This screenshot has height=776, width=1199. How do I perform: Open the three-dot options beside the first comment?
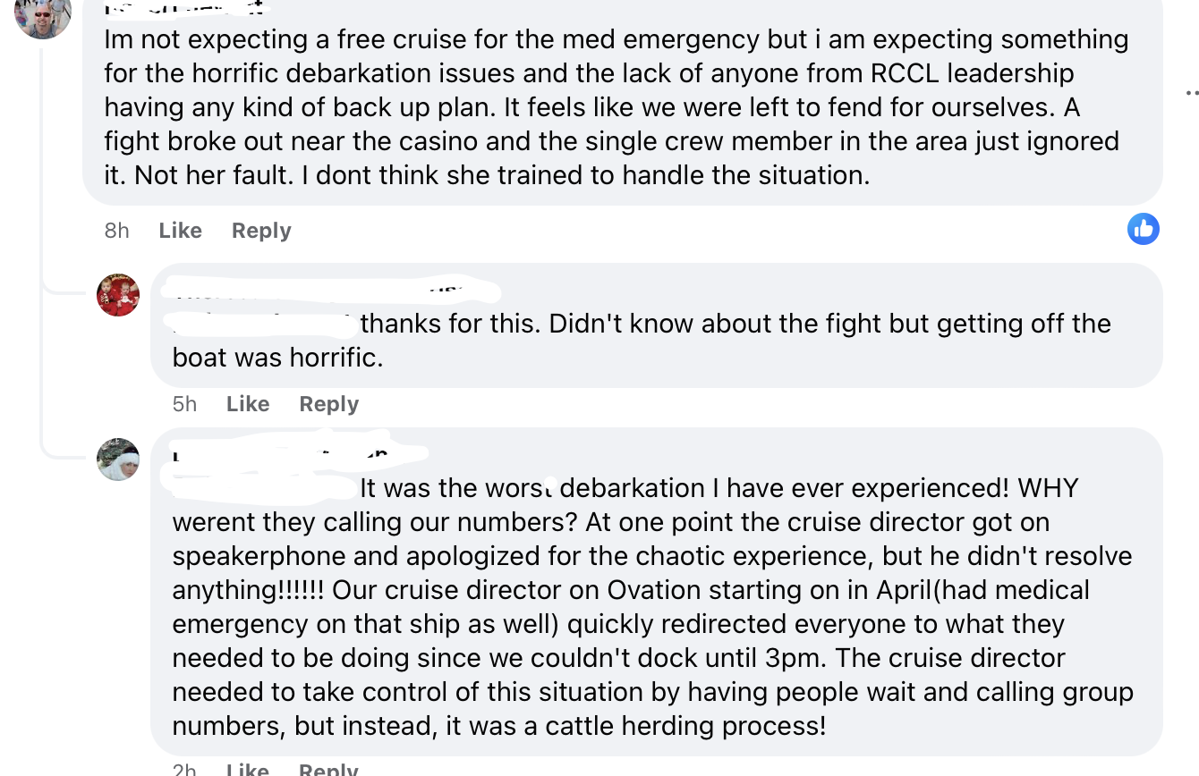1192,92
